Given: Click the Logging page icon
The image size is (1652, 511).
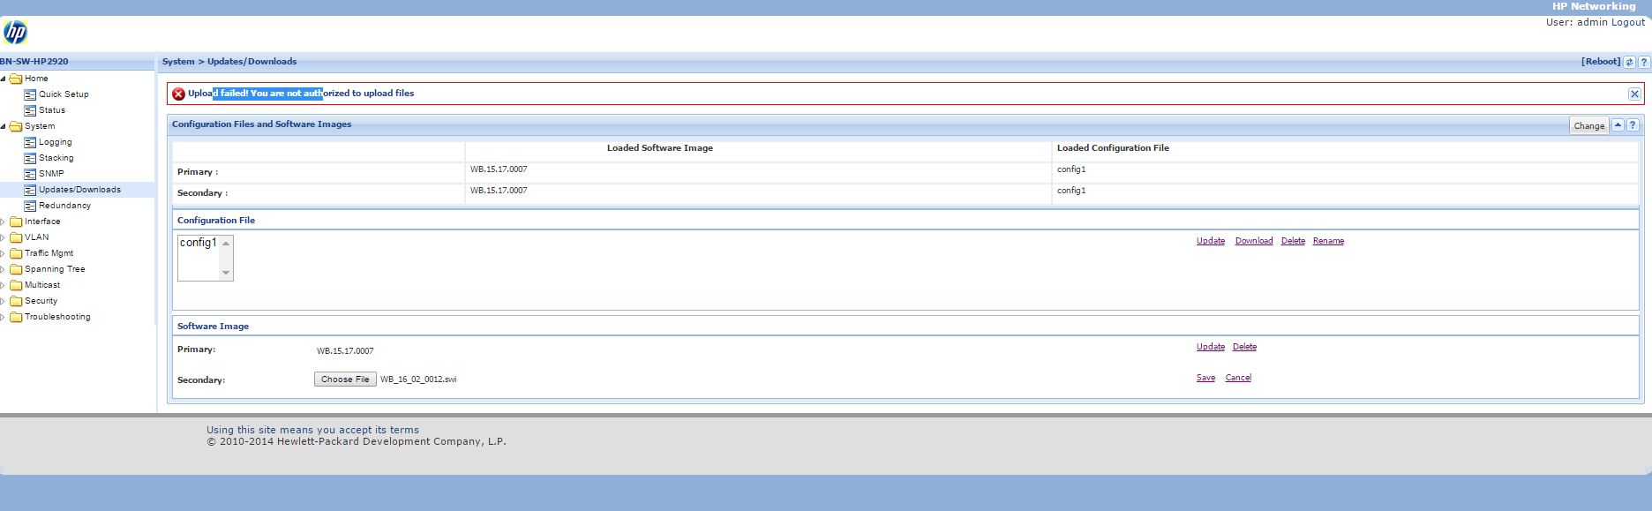Looking at the screenshot, I should 30,142.
